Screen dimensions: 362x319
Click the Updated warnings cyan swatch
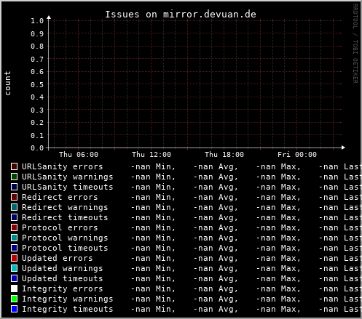pos(14,268)
